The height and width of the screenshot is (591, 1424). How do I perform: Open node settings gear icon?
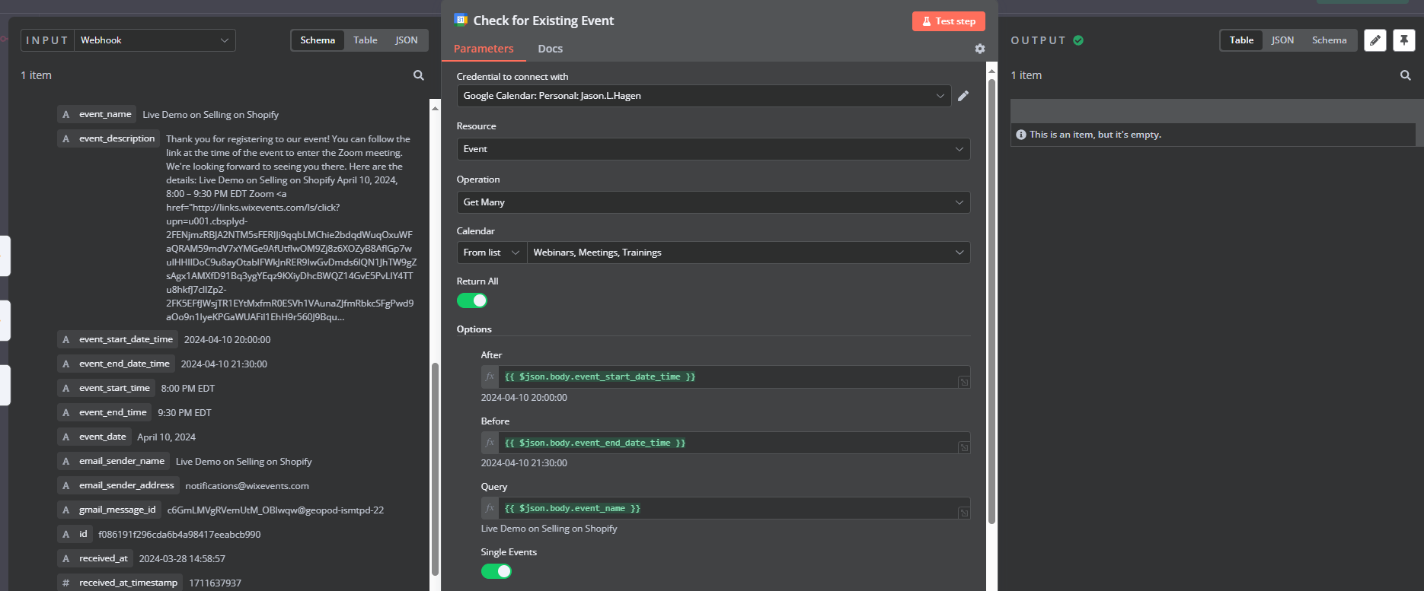point(980,49)
